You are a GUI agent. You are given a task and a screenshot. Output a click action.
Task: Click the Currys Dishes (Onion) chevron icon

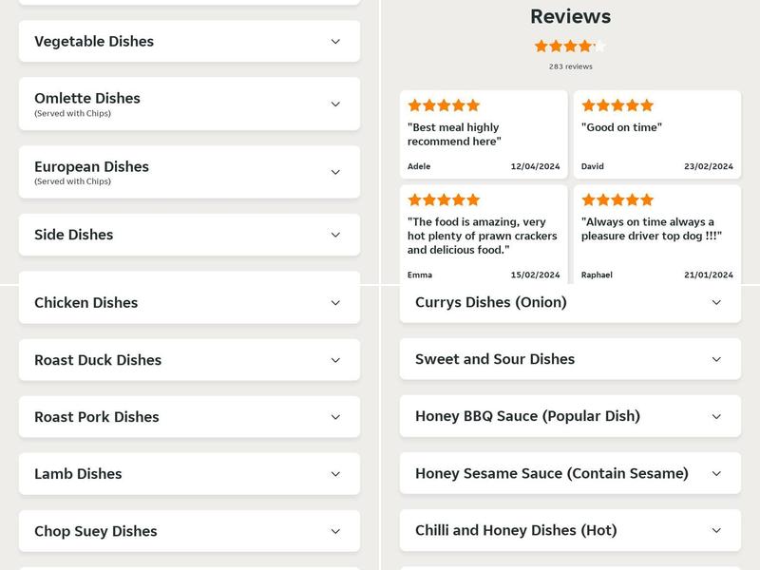point(716,302)
